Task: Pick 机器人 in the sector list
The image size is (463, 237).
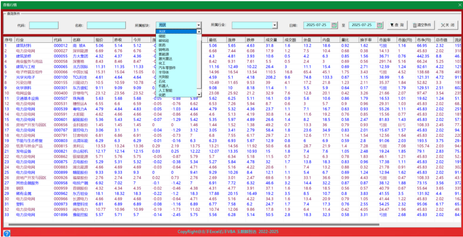Action: coord(177,86)
